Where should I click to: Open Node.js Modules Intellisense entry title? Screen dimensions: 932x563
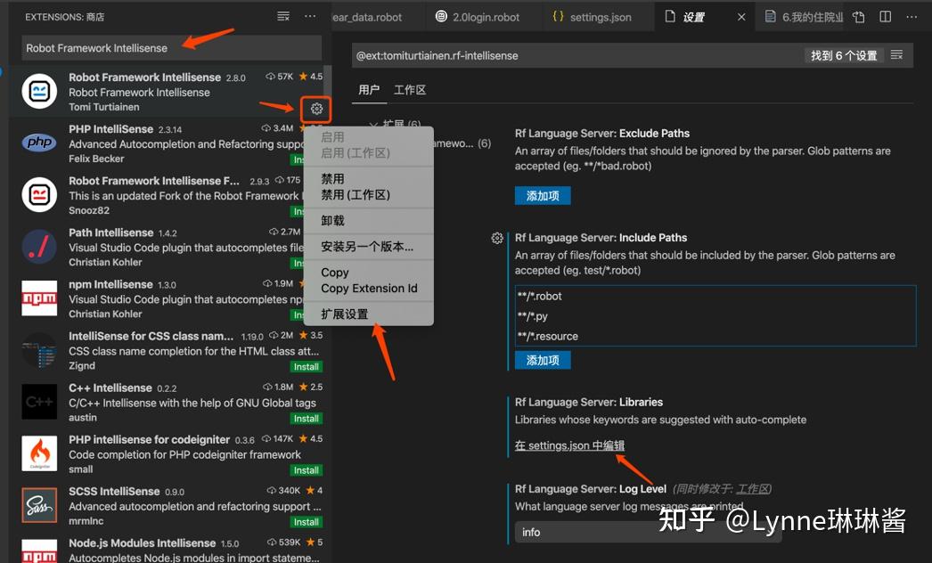142,543
